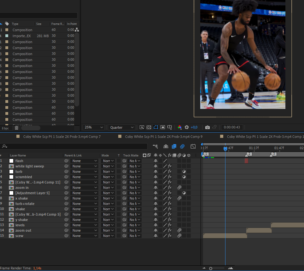Open Track Matte dropdown for turb layer

tap(135, 172)
